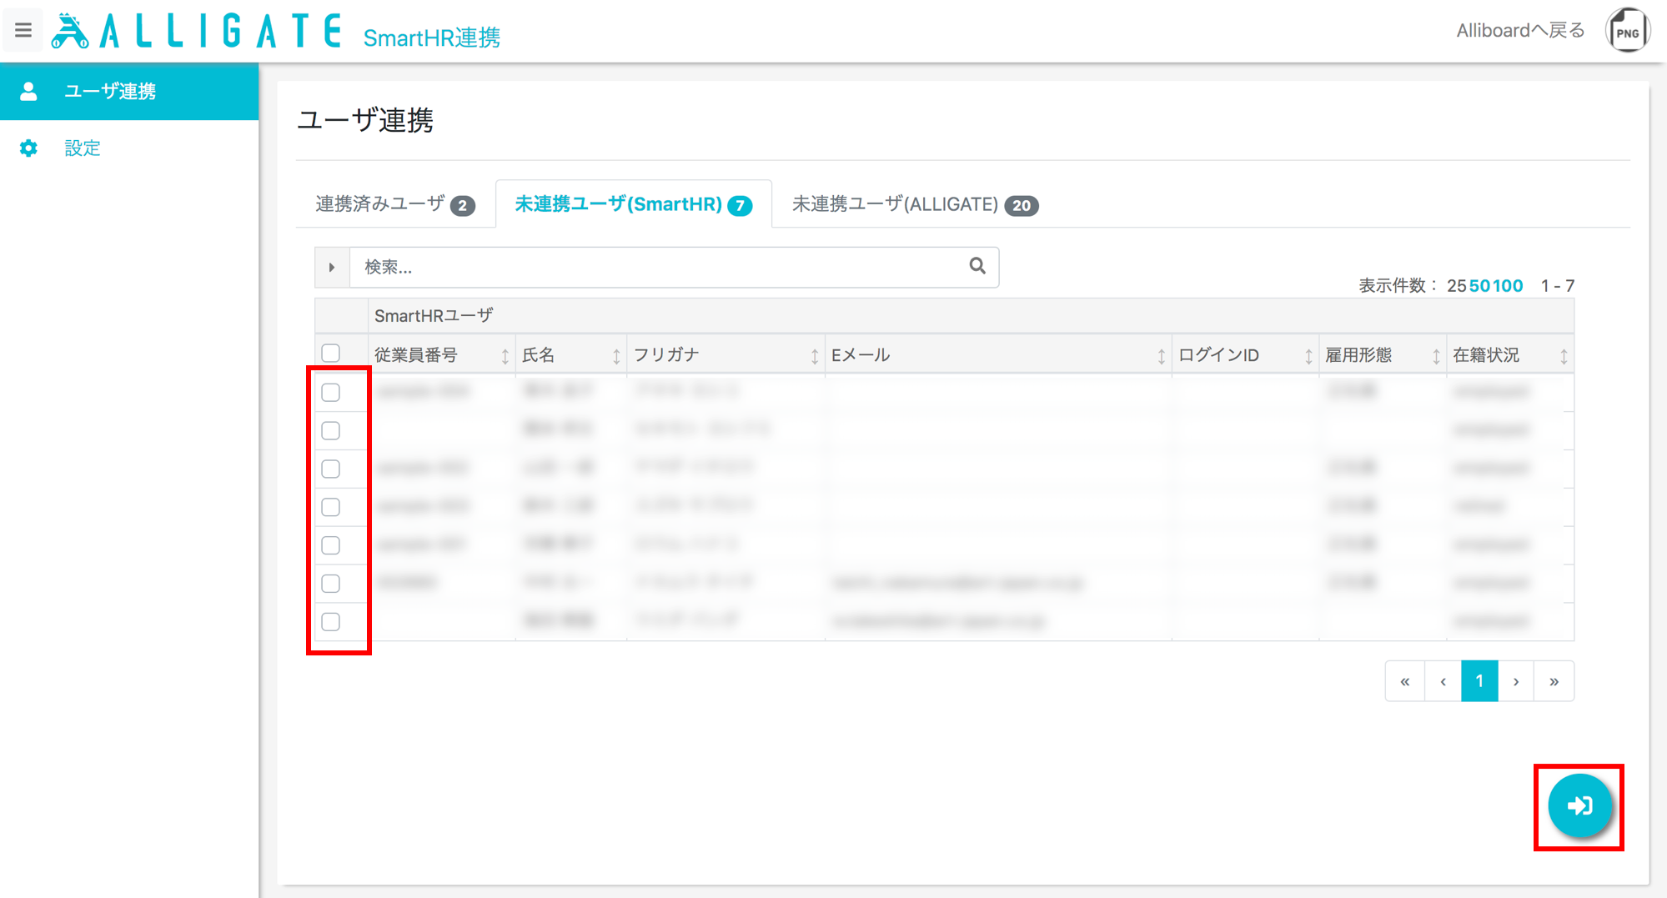Click the SmartHR連携 header title
Screen dimensions: 1667x898
[x=432, y=38]
